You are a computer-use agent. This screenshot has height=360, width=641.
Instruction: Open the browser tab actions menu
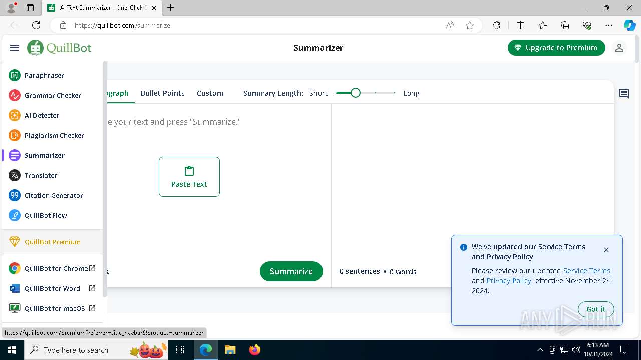[x=30, y=8]
